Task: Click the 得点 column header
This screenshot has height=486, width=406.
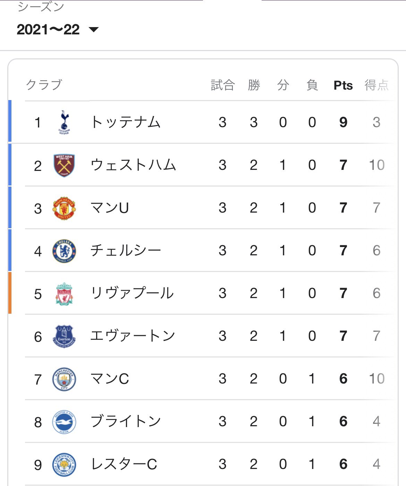Action: click(377, 85)
